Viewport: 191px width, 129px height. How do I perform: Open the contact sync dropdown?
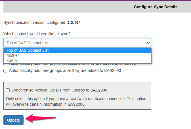(x=77, y=43)
